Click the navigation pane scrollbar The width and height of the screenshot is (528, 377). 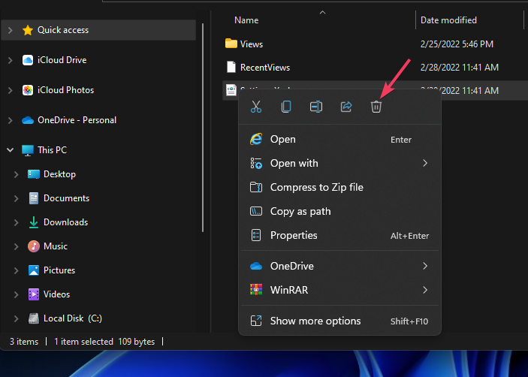coord(203,128)
